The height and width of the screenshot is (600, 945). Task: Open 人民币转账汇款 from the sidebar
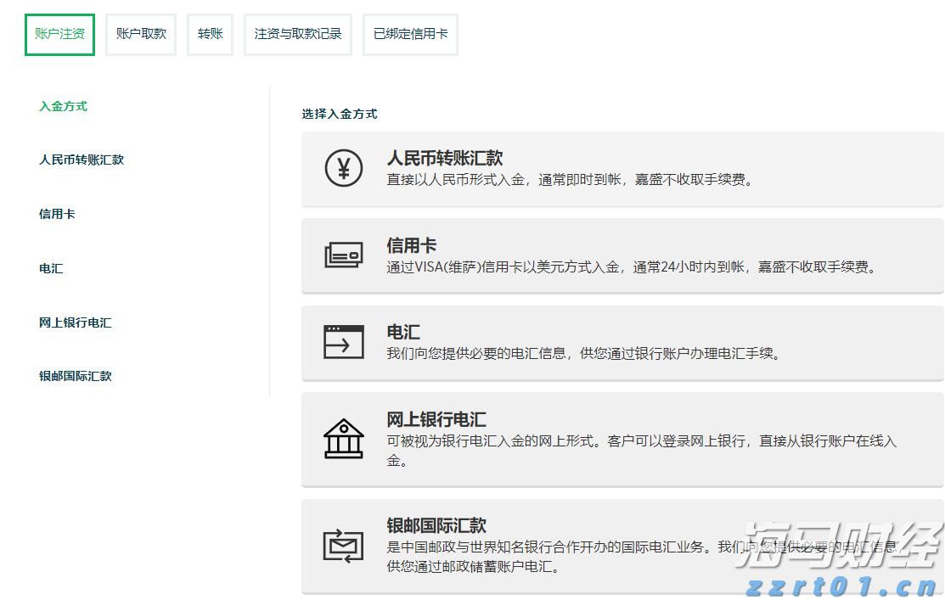pyautogui.click(x=82, y=160)
